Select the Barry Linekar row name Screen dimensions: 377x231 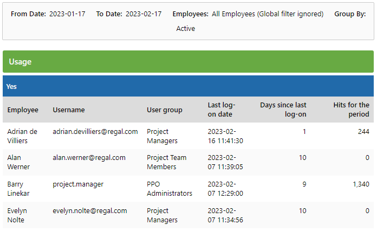point(18,189)
